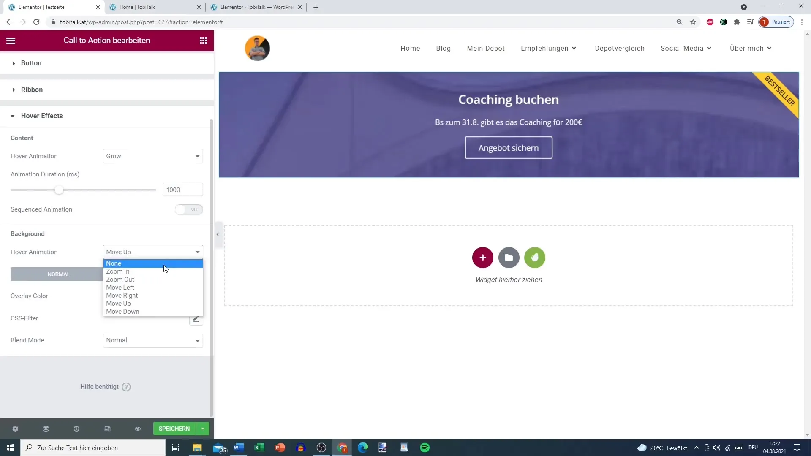Click the settings gear in the footer
The width and height of the screenshot is (811, 456).
[15, 429]
